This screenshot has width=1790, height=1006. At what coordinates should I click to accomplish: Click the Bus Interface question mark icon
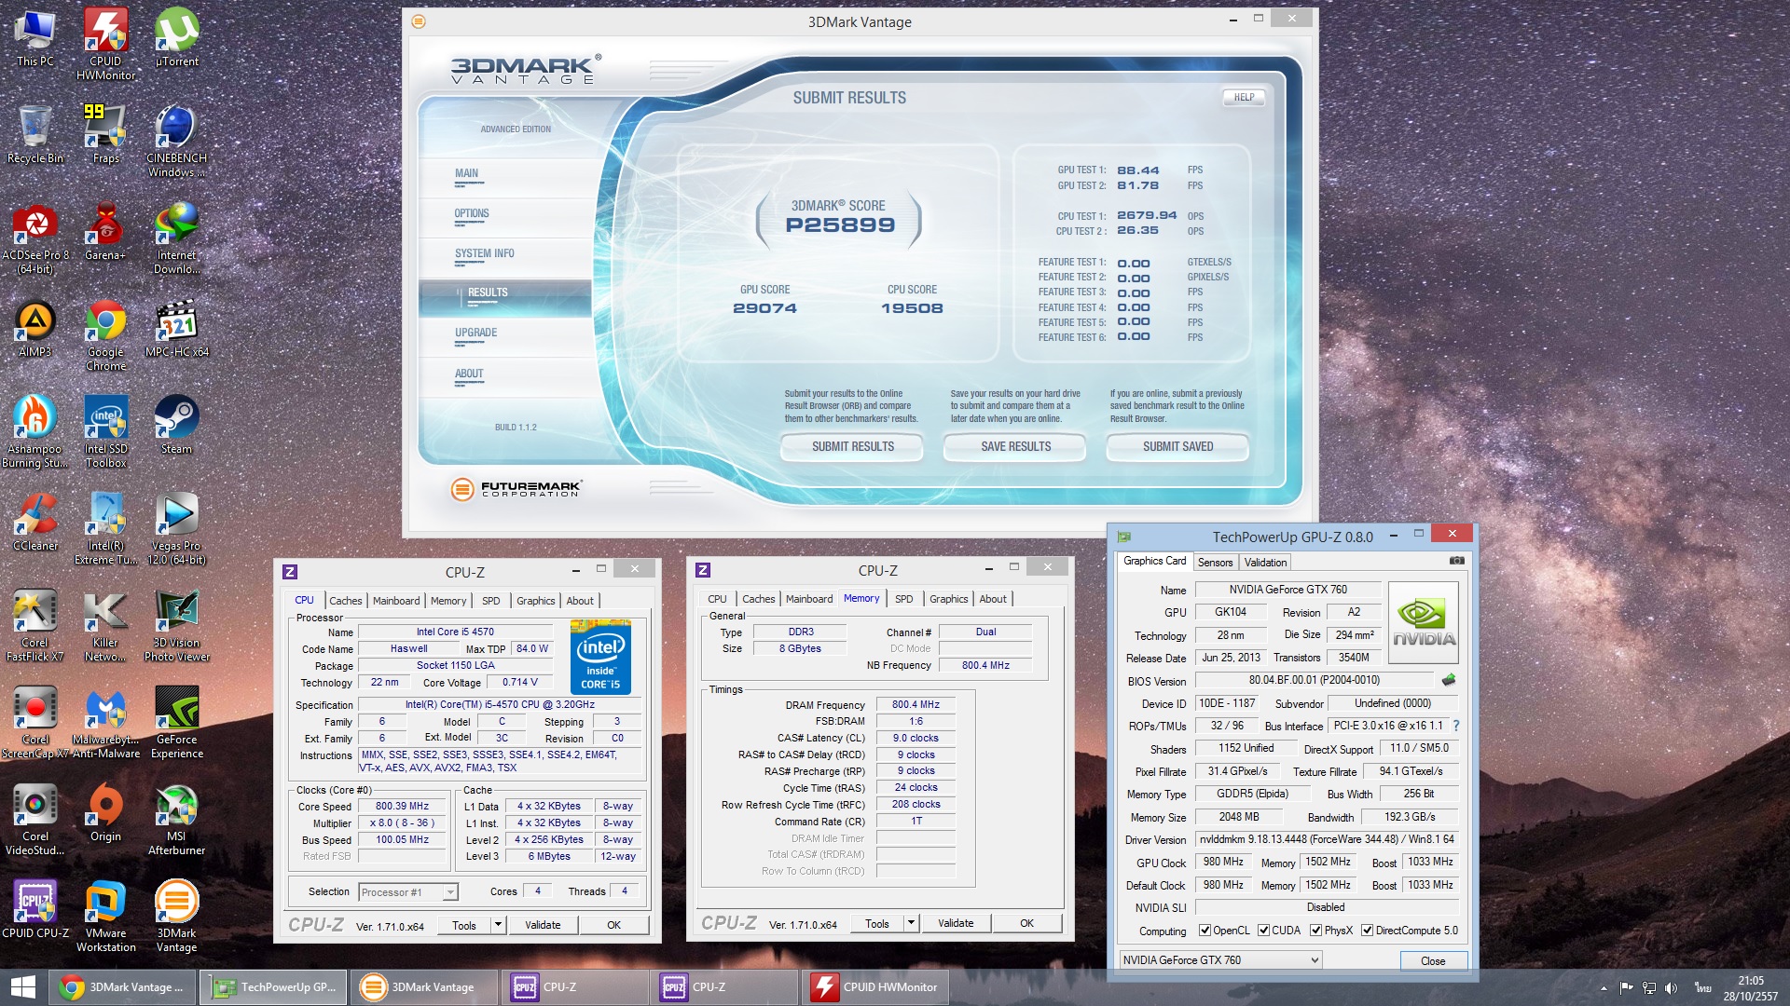coord(1456,726)
